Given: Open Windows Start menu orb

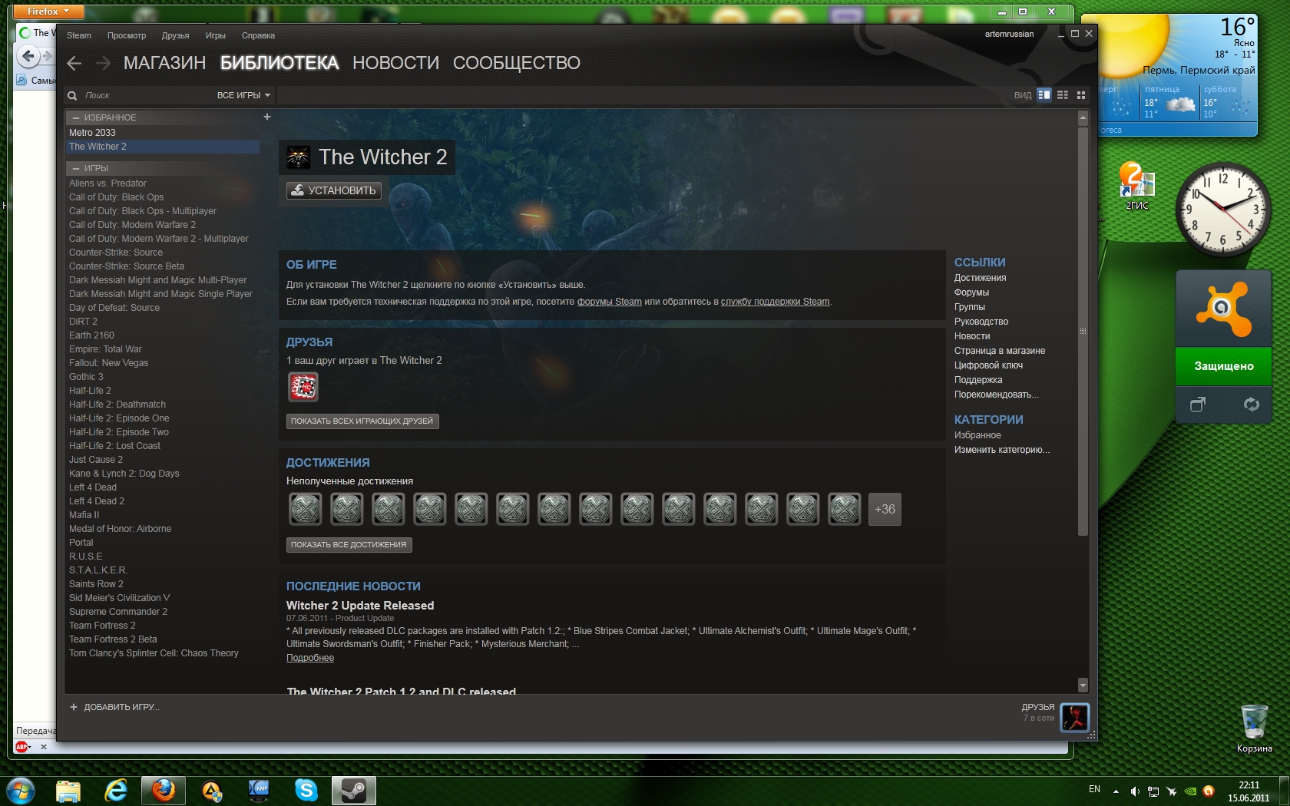Looking at the screenshot, I should [x=21, y=790].
